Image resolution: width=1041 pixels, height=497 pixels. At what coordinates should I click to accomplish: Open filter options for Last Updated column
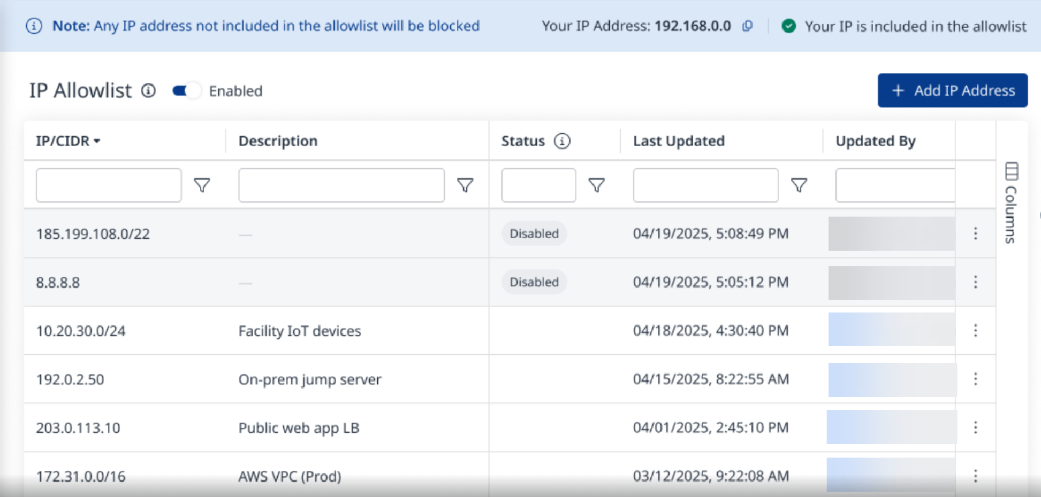(x=799, y=185)
